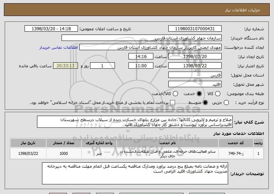Click the buyer organization name field
Image resolution: width=274 pixels, height=194 pixels.
(x=142, y=38)
